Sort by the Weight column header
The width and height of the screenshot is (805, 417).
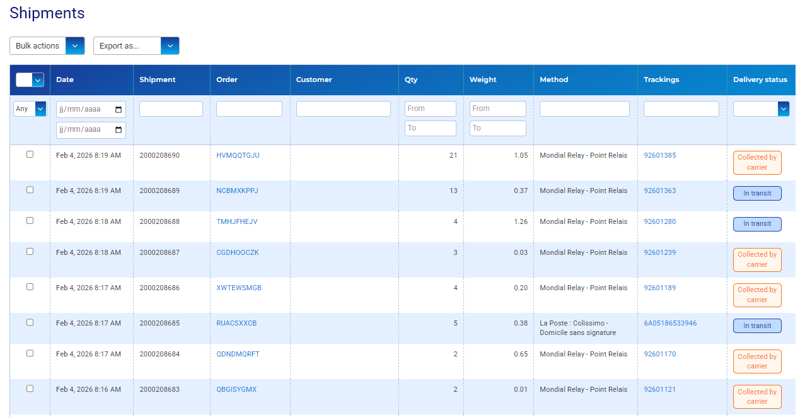pos(483,80)
